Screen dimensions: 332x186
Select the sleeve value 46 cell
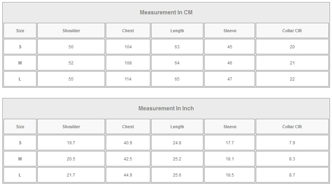pyautogui.click(x=229, y=63)
